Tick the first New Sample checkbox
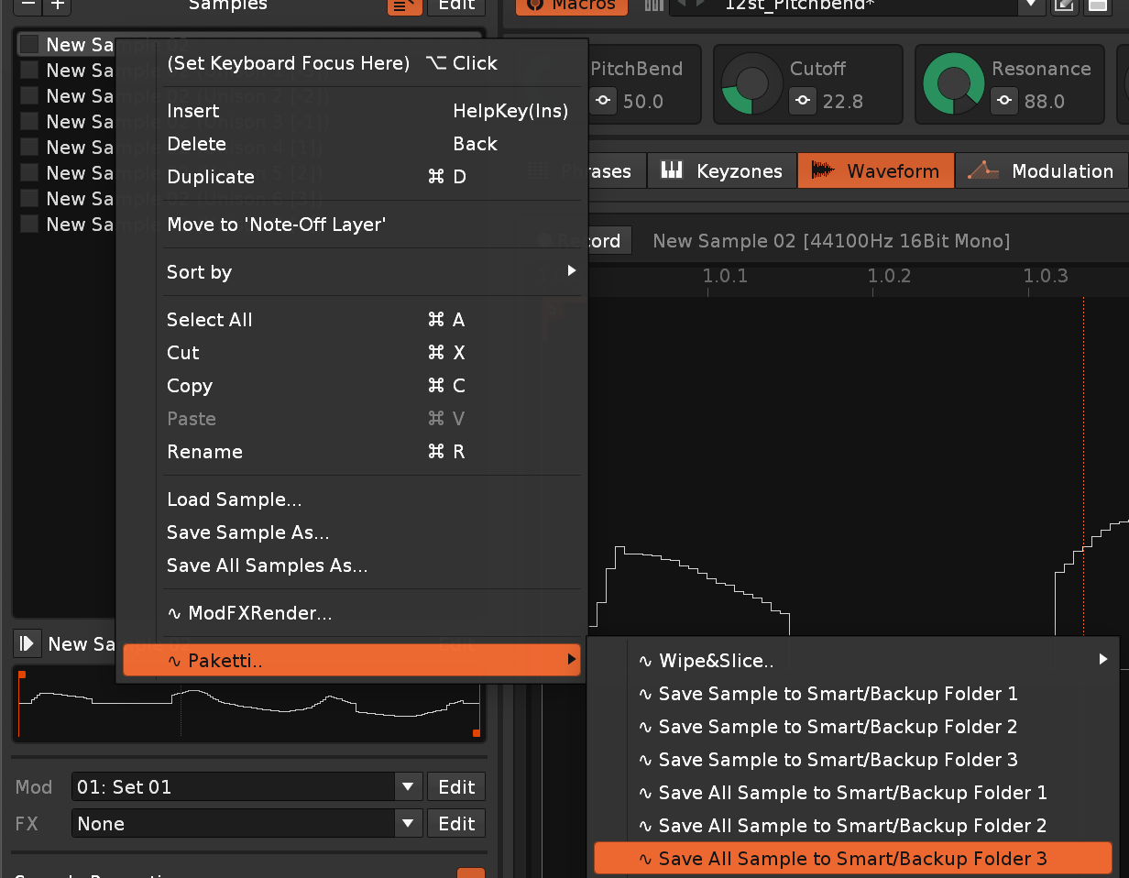 (29, 44)
